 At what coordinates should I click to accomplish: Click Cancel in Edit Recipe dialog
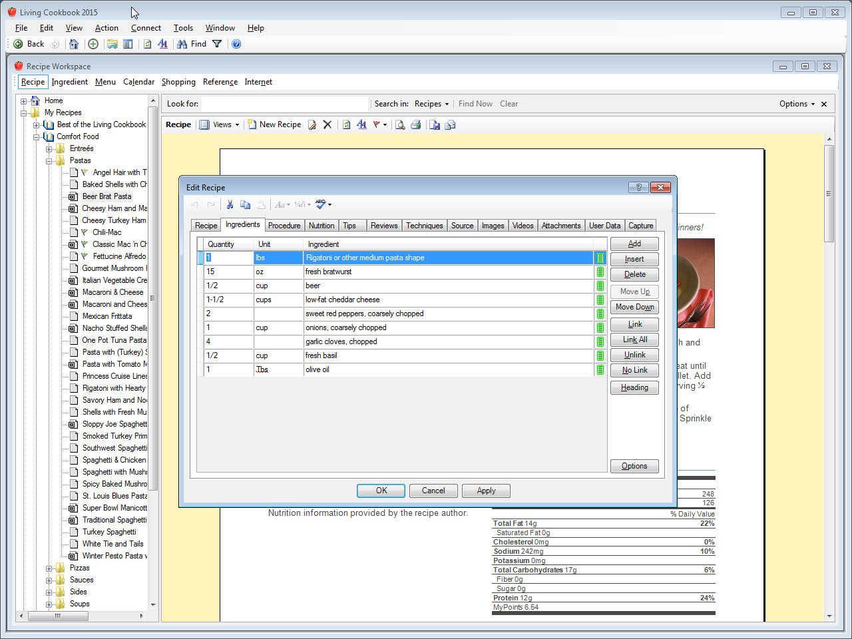(433, 491)
